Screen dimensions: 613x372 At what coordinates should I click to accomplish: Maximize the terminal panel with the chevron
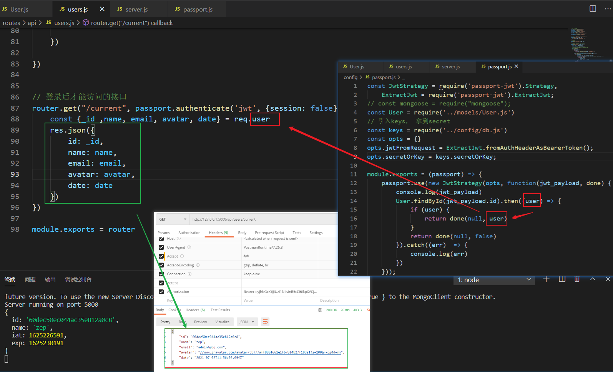(593, 279)
